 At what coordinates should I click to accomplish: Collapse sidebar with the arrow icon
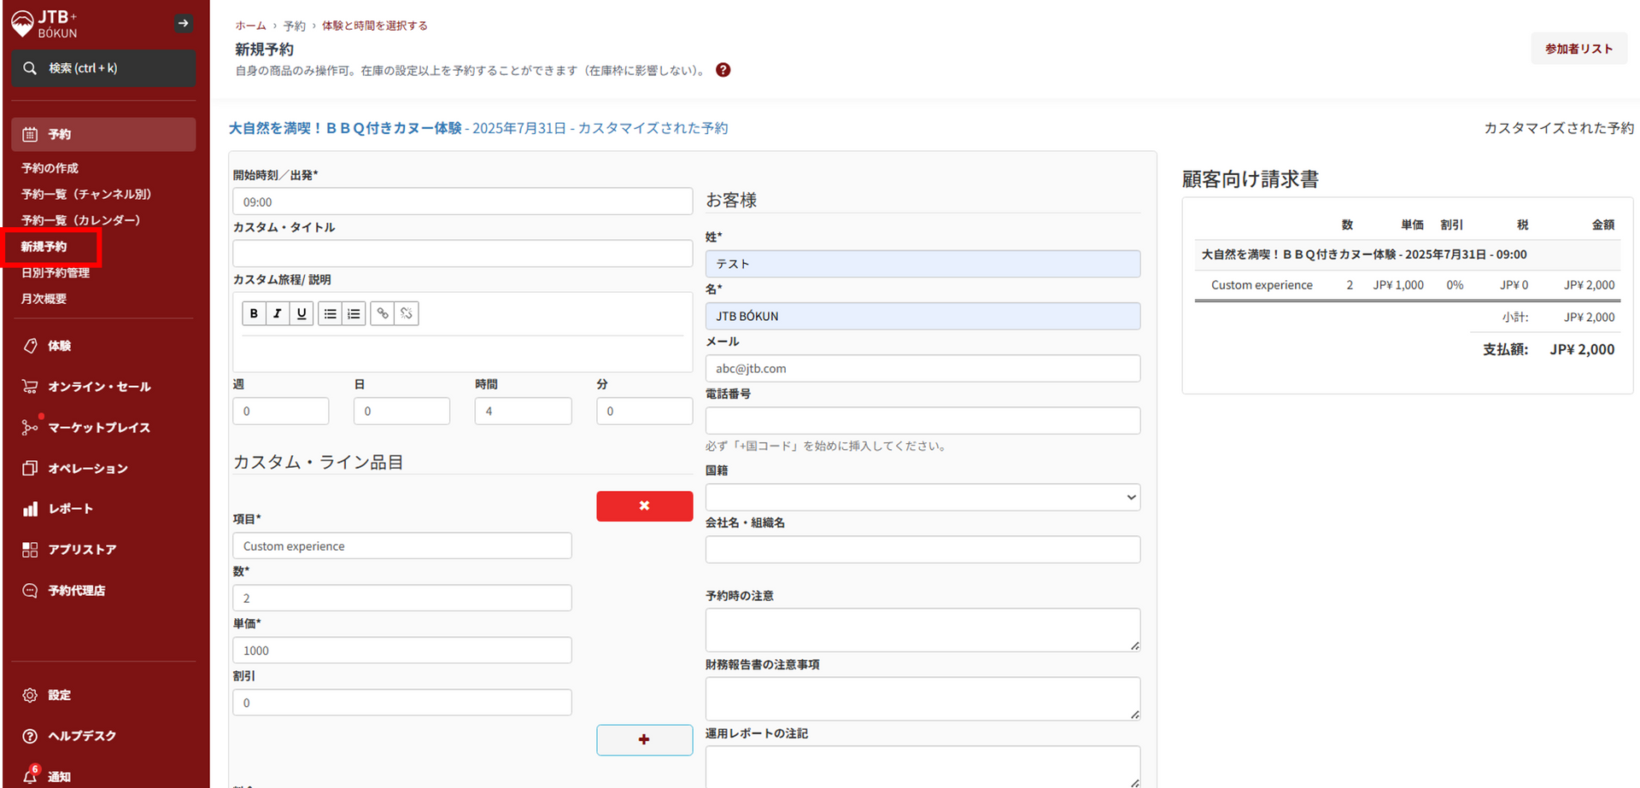point(183,23)
